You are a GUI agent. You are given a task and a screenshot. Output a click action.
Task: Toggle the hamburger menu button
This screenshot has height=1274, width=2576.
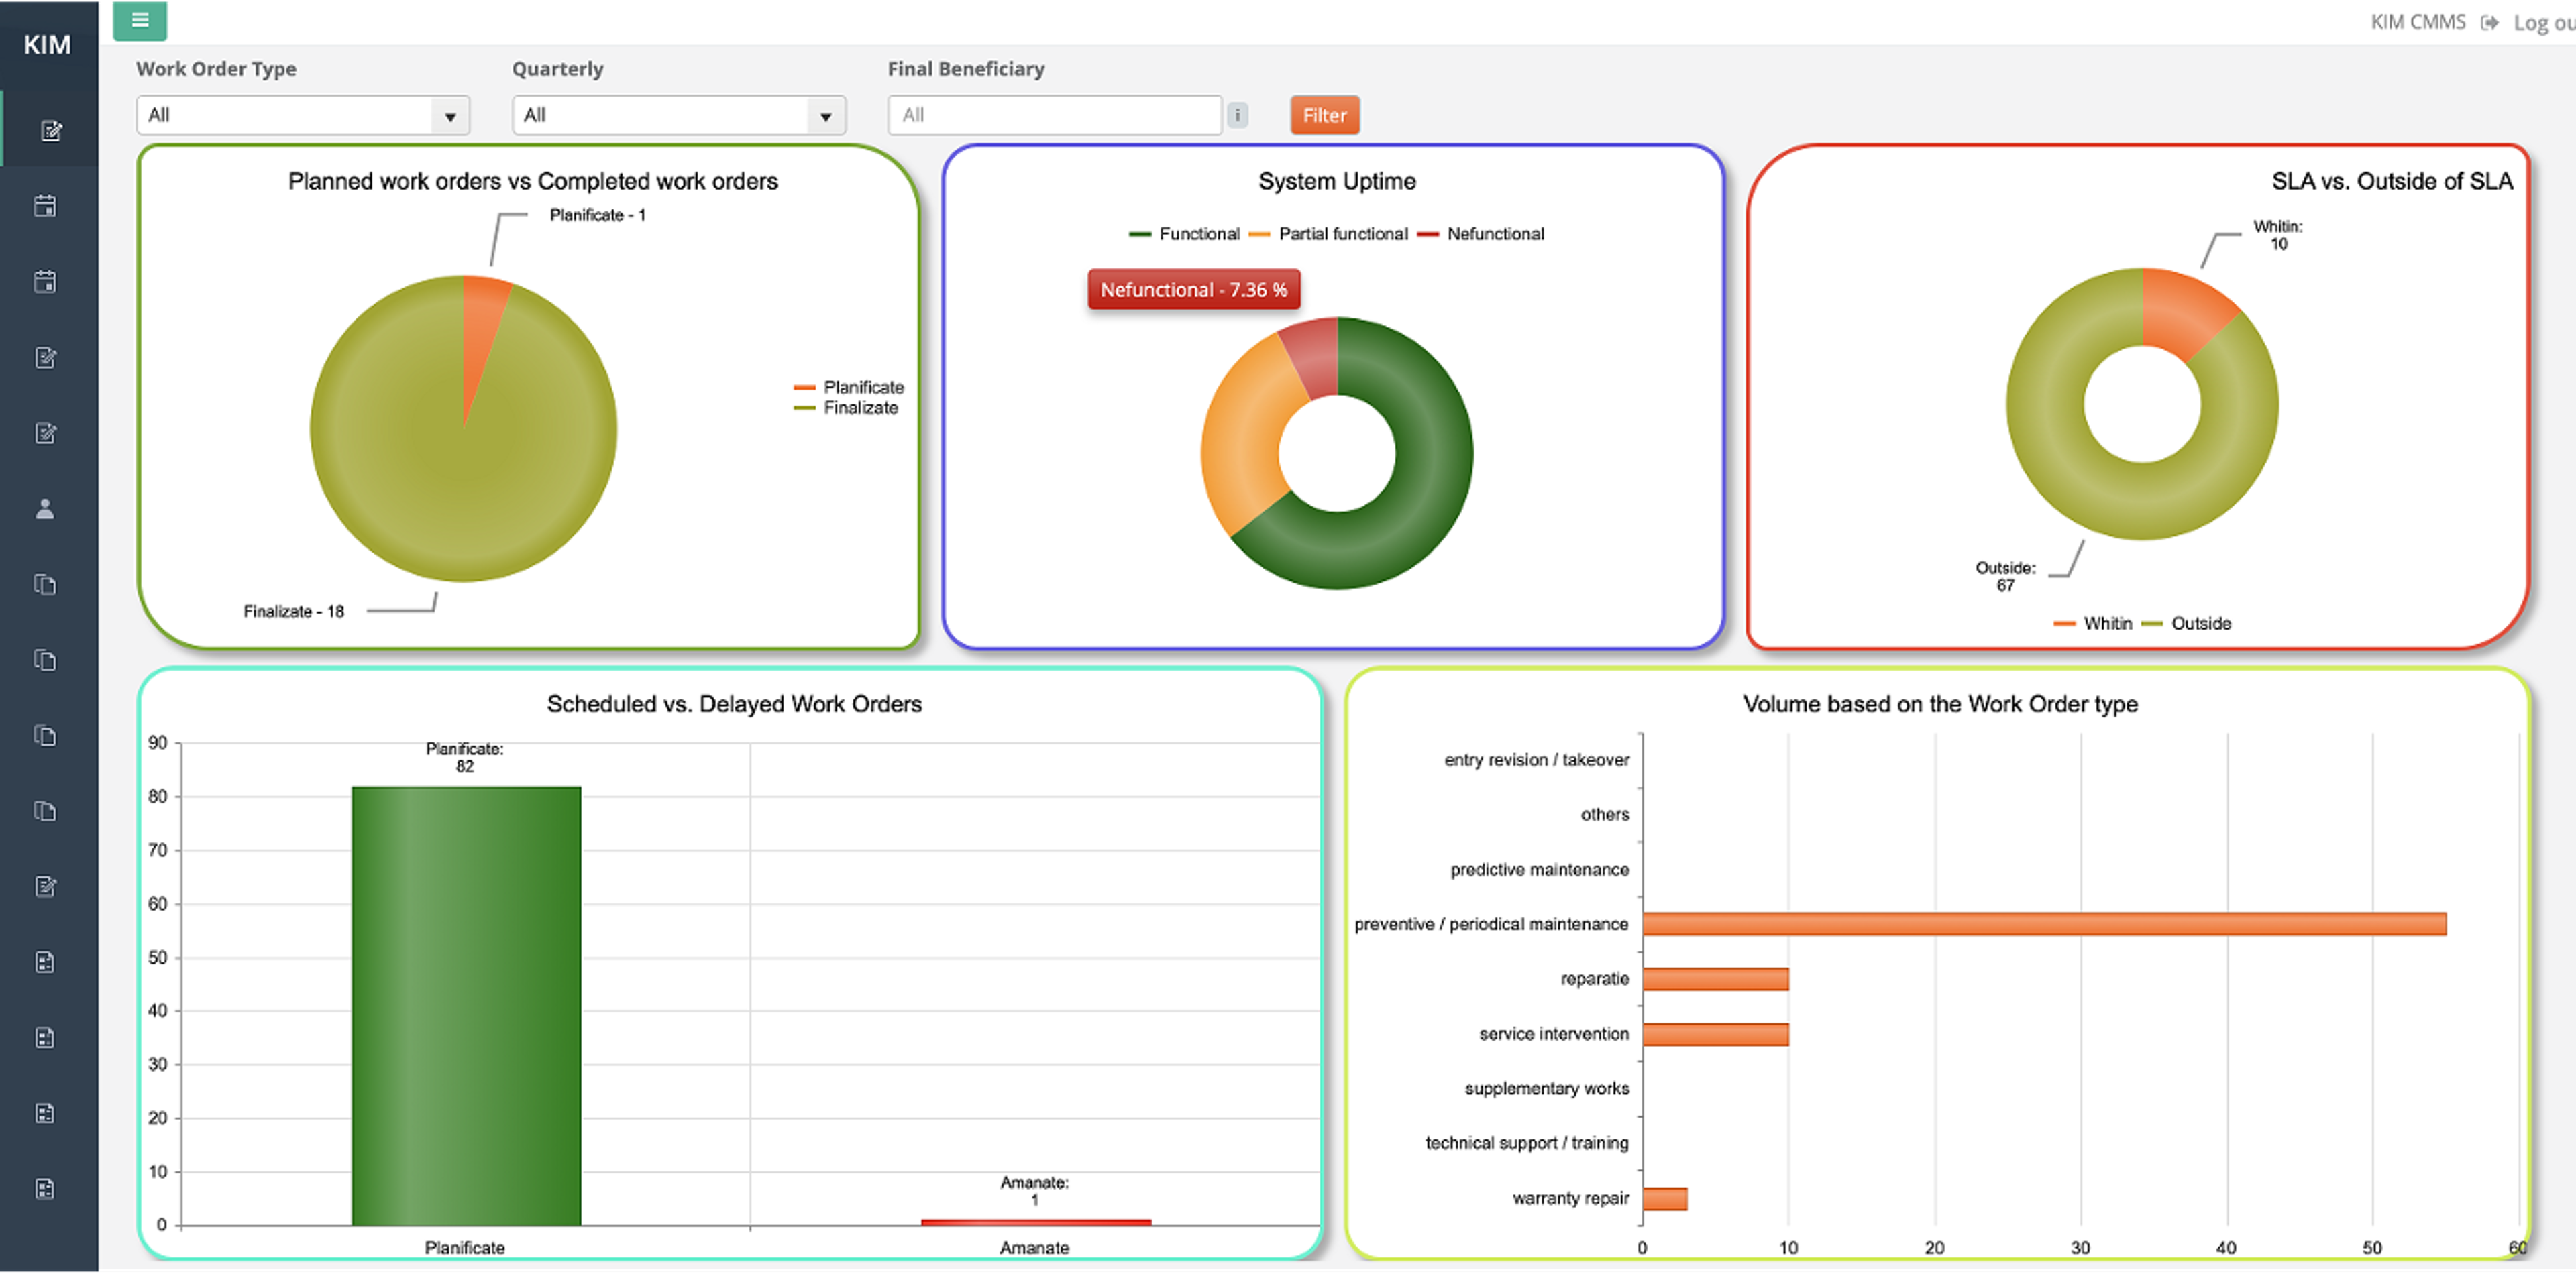tap(140, 20)
